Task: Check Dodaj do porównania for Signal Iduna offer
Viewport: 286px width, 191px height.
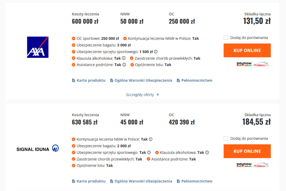Action: [x=226, y=138]
